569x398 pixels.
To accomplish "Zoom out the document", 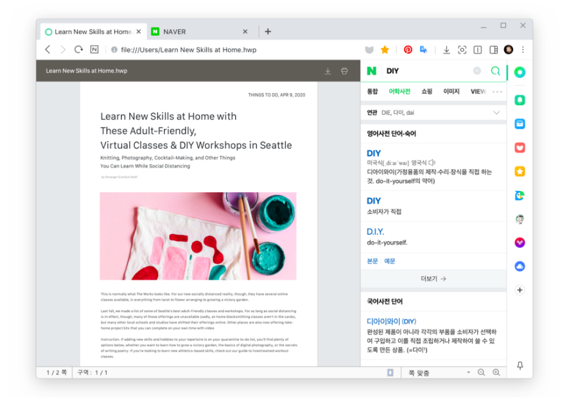I will click(481, 372).
